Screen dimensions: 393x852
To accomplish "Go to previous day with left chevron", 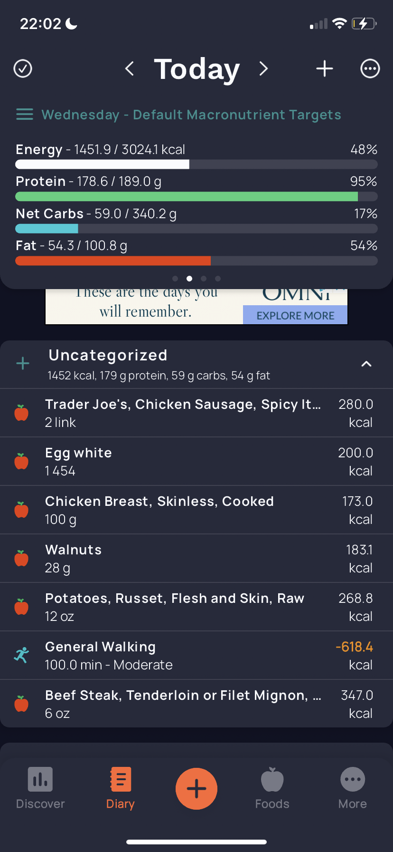I will [x=129, y=68].
